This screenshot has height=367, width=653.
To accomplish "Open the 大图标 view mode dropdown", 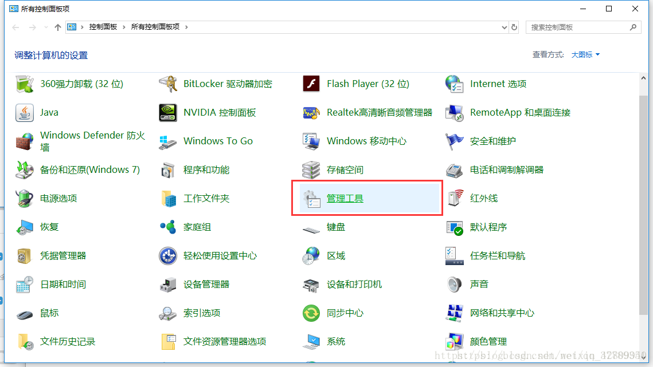I will (585, 54).
